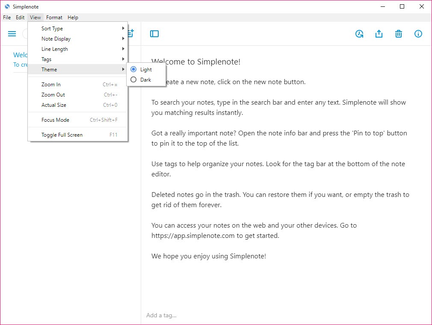Toggle the sidebar panel icon
The width and height of the screenshot is (432, 325).
click(x=154, y=34)
